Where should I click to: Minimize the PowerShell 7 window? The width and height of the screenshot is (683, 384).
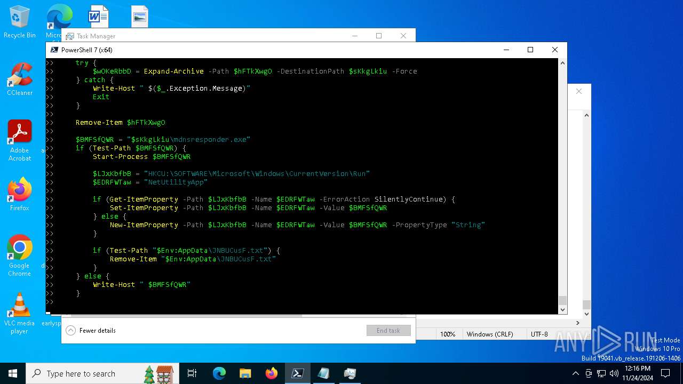506,50
